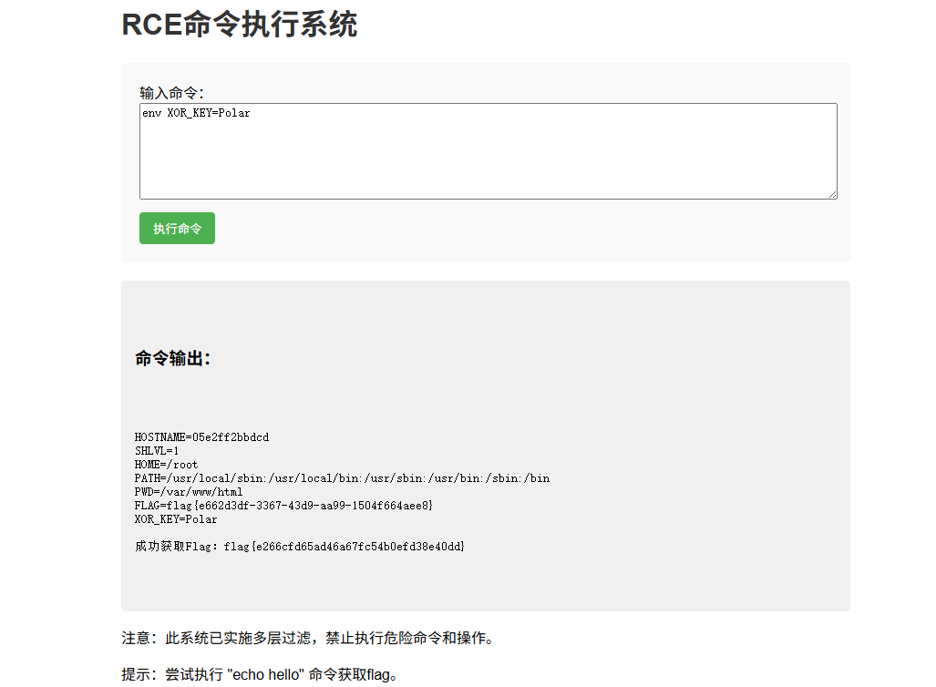Click the 注意 warning paragraph
The height and width of the screenshot is (687, 936).
click(x=308, y=638)
